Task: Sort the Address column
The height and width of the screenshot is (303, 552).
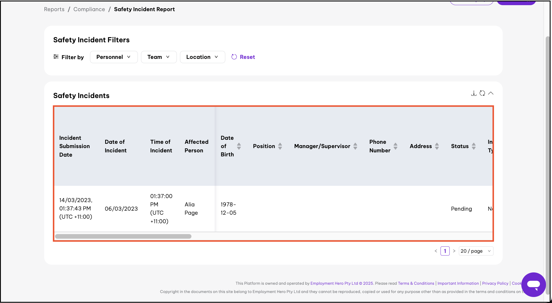Action: tap(437, 146)
